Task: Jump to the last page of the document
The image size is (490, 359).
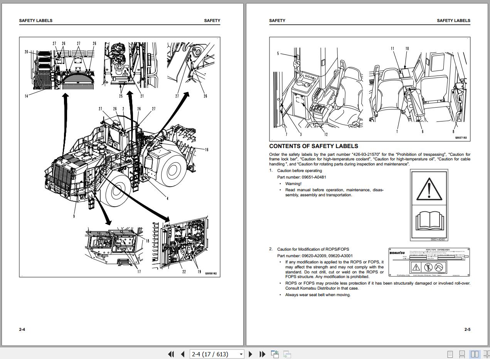Action: click(262, 354)
